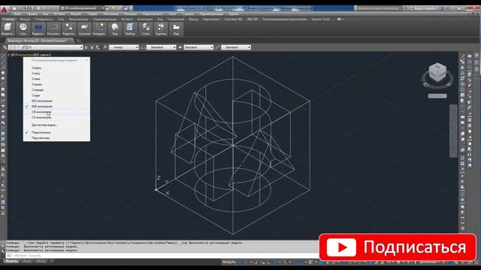Image resolution: width=481 pixels, height=270 pixels.
Task: Switch to the Autodesk 360 ribbon tab
Action: [x=233, y=19]
